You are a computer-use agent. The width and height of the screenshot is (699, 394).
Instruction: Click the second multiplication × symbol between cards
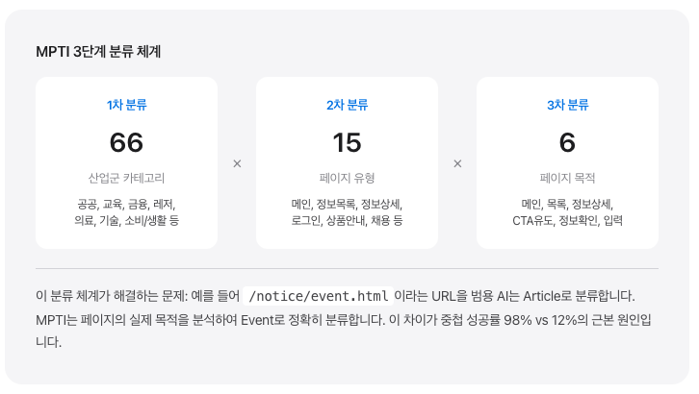[457, 163]
